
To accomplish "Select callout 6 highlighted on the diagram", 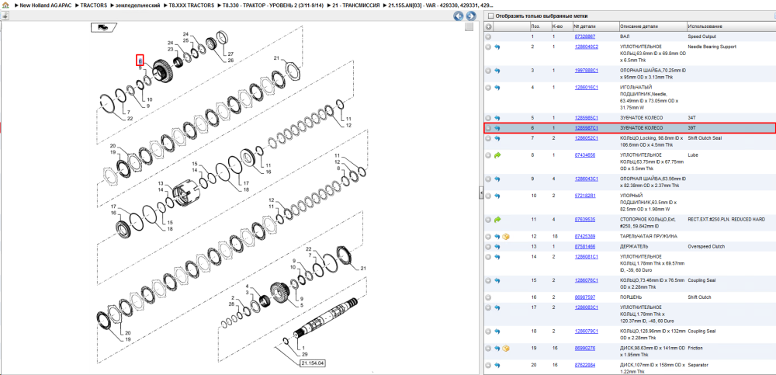I will [140, 61].
